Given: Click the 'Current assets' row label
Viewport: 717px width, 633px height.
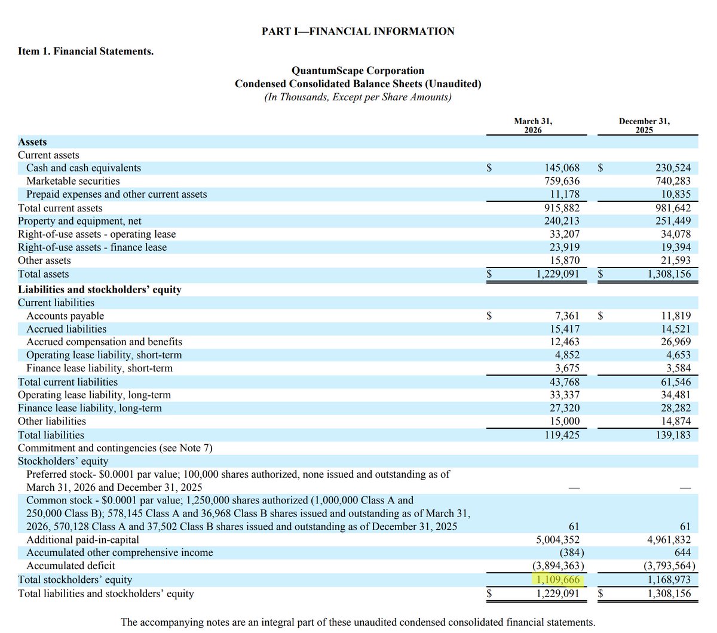Looking at the screenshot, I should [x=48, y=155].
